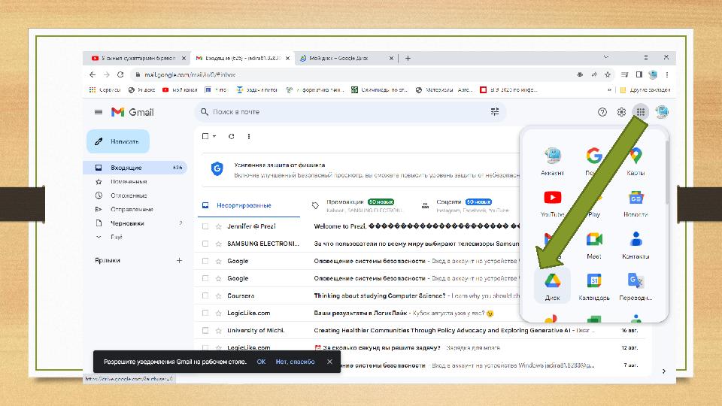The width and height of the screenshot is (722, 406).
Task: Click the Поиск в почте search field
Action: pyautogui.click(x=350, y=112)
